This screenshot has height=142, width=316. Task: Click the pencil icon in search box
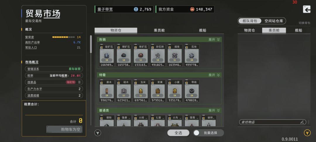[302, 122]
